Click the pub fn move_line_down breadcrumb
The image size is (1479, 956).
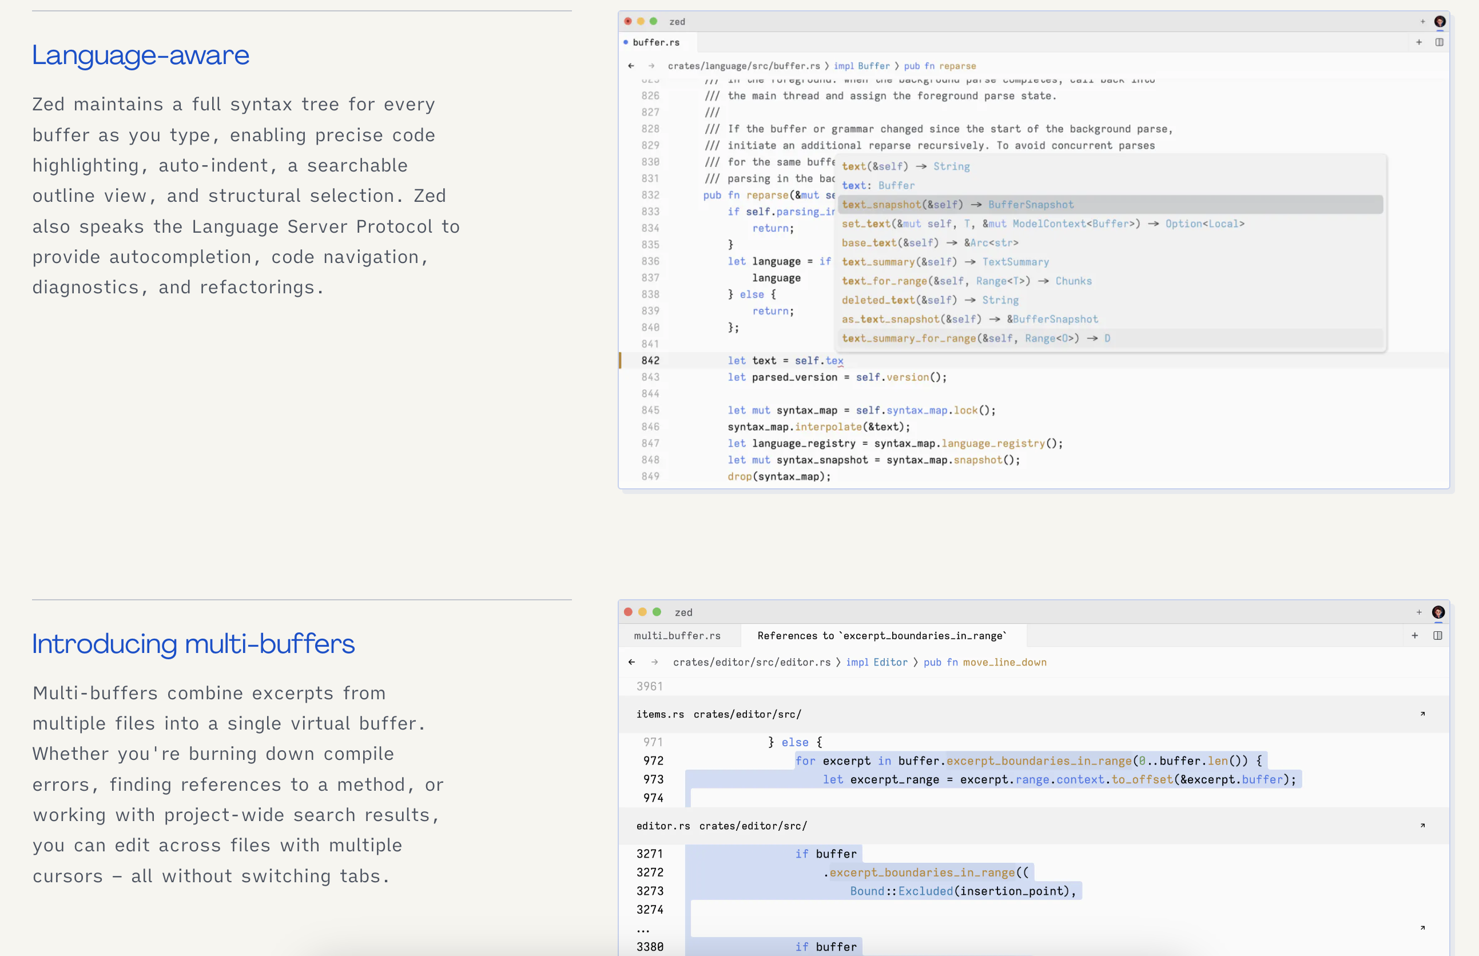[985, 662]
